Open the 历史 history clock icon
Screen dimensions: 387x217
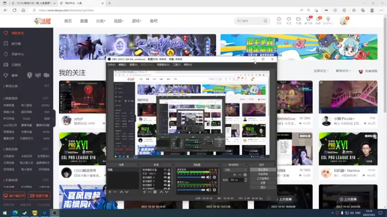(279, 21)
